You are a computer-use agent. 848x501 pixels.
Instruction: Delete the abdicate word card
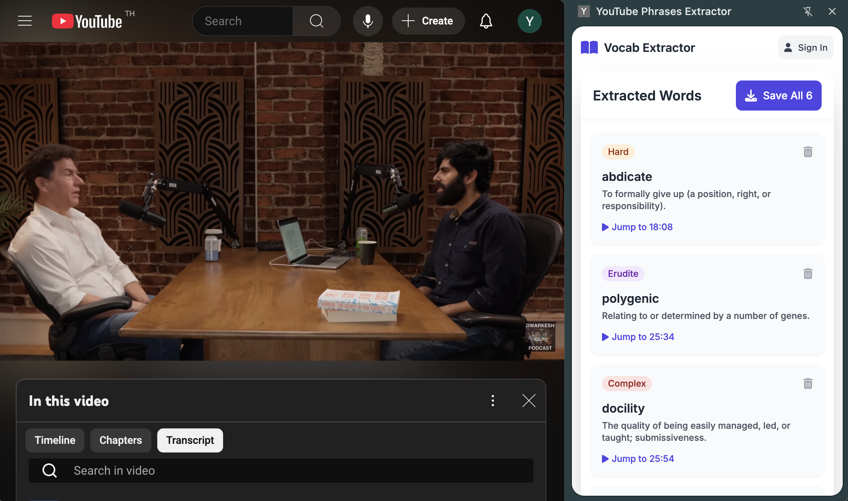point(808,152)
